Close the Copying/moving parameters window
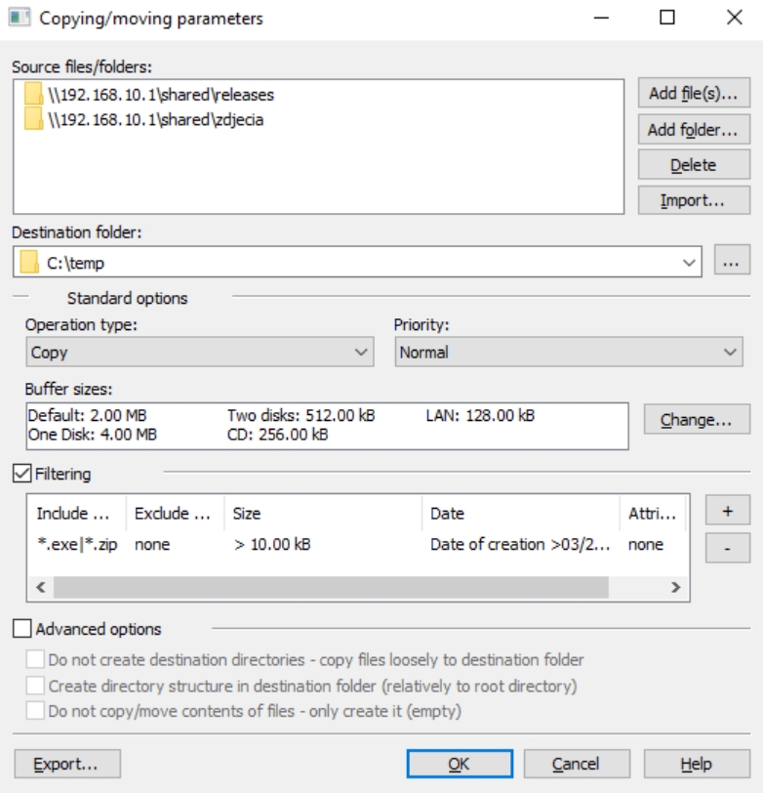 (734, 18)
